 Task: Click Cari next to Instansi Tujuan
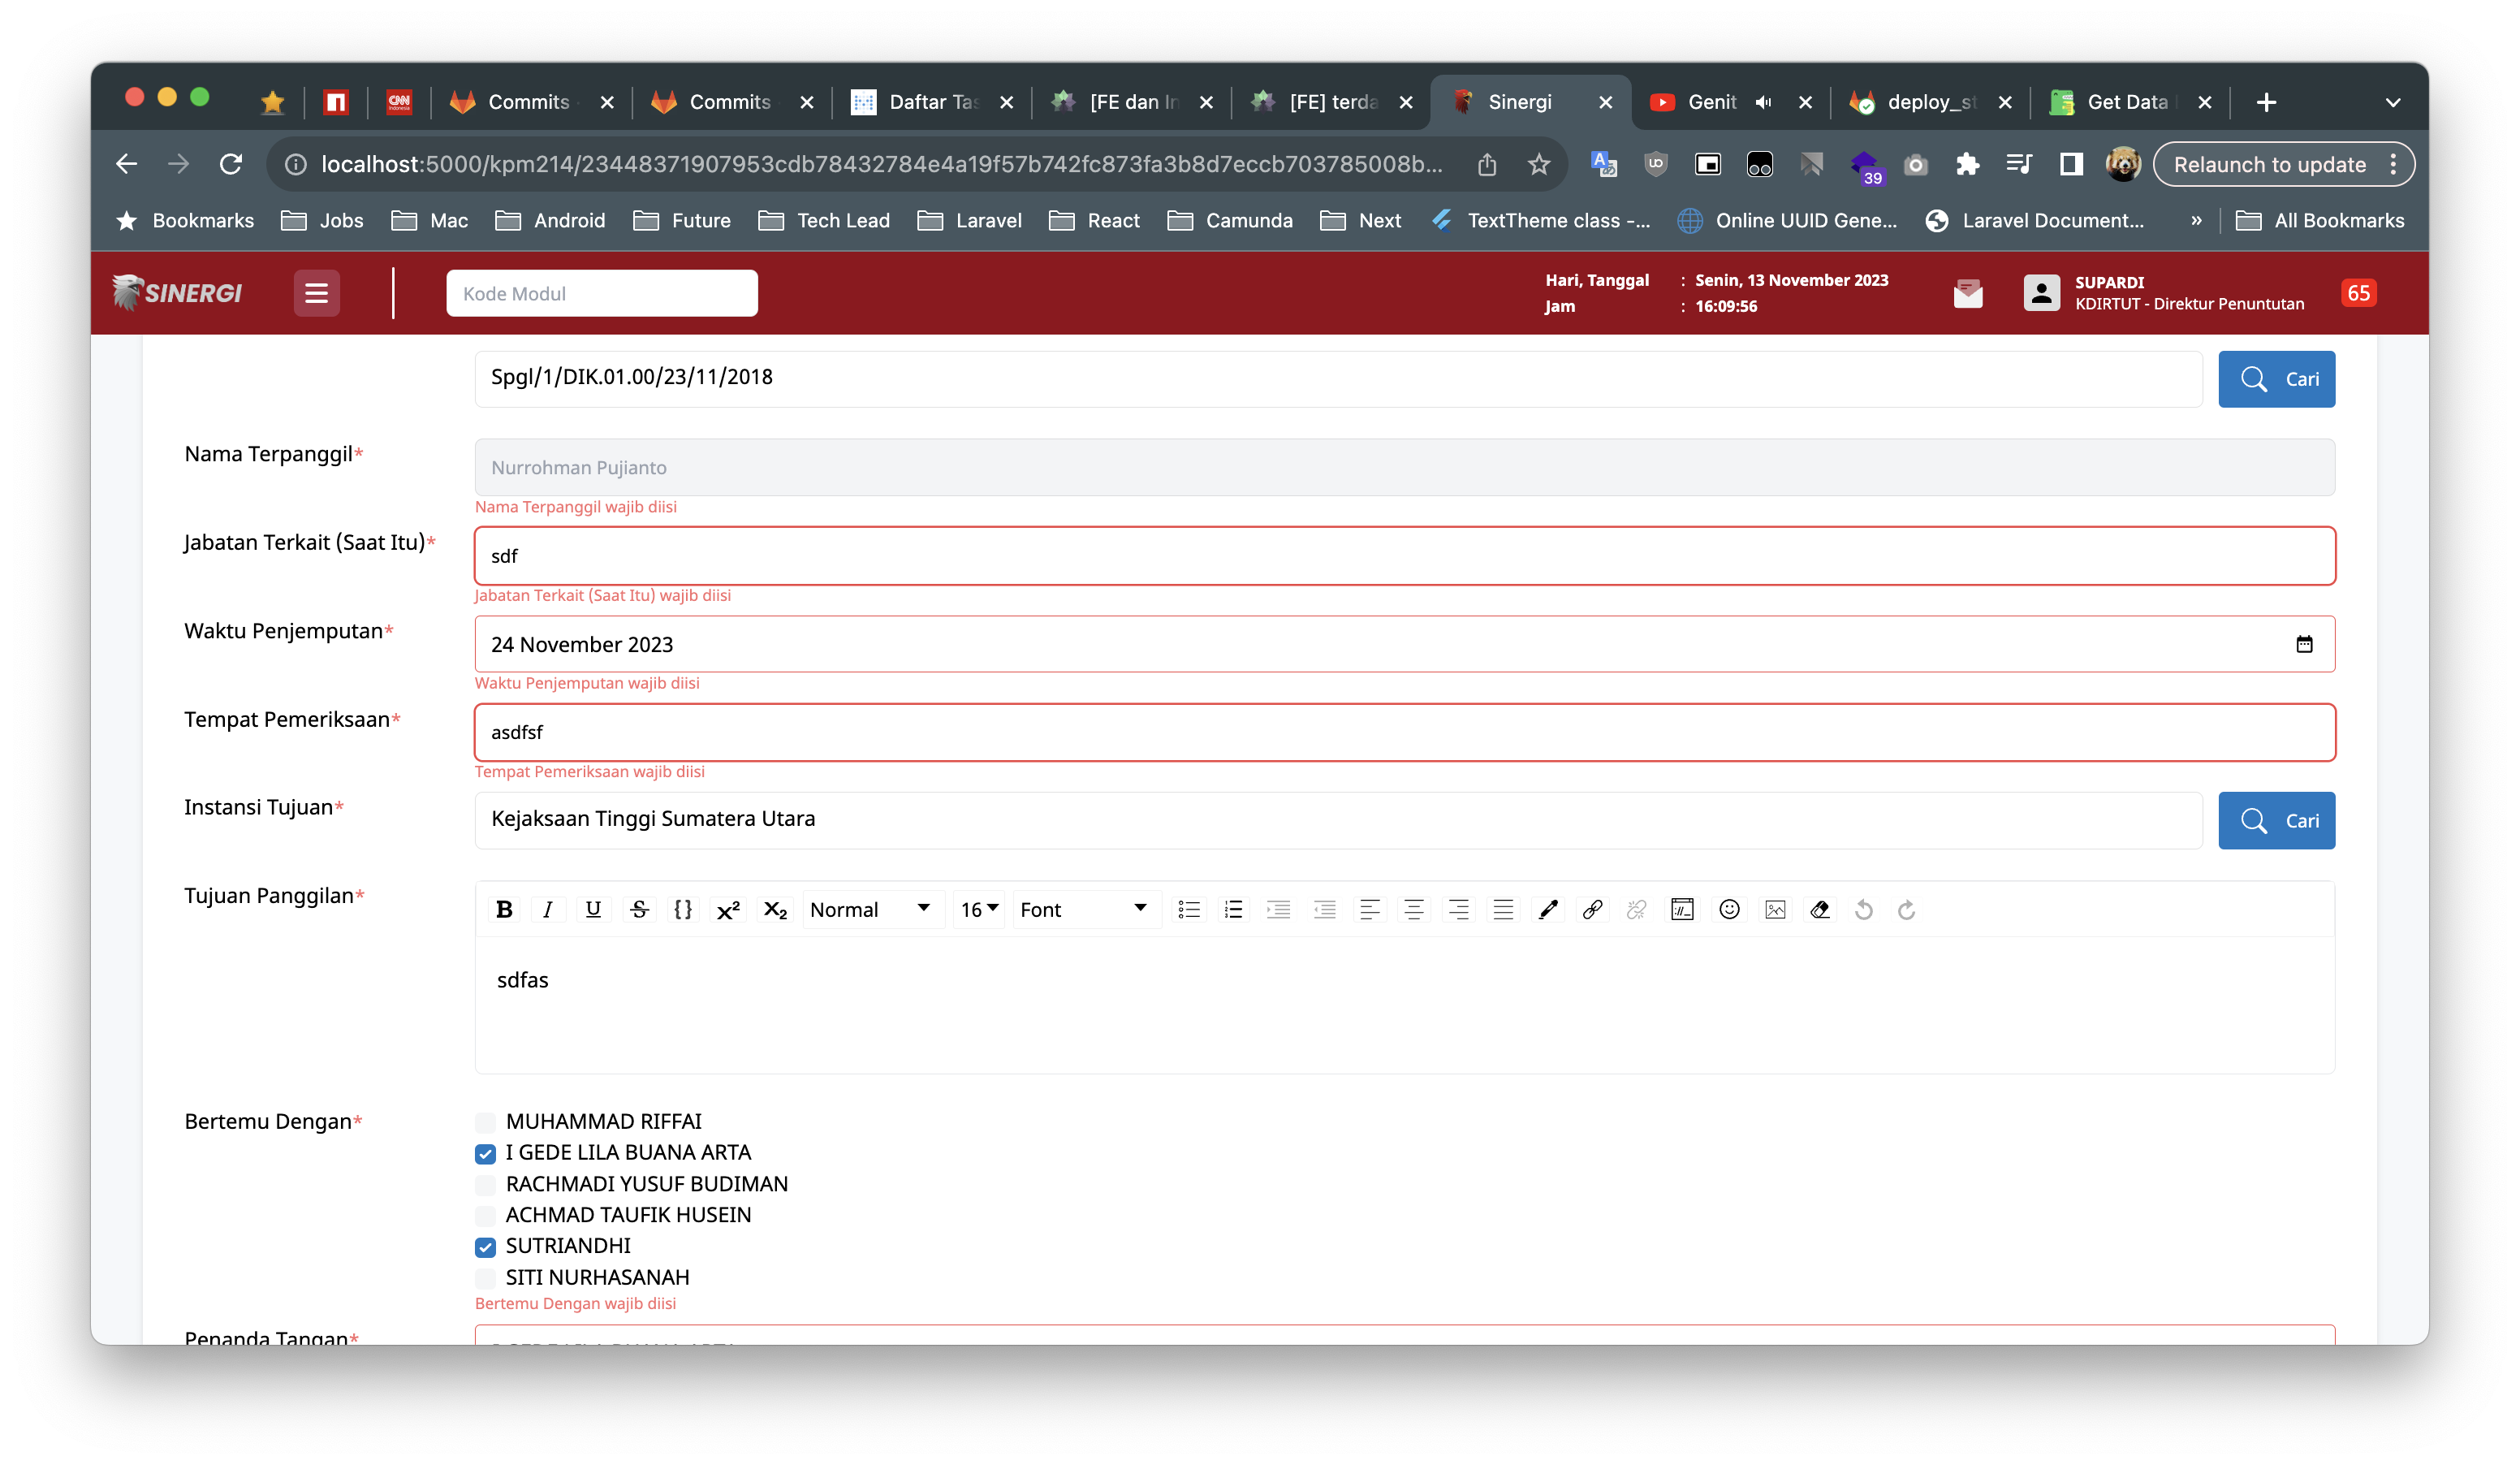(2275, 820)
